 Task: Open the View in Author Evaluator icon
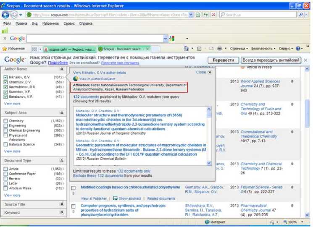point(76,78)
